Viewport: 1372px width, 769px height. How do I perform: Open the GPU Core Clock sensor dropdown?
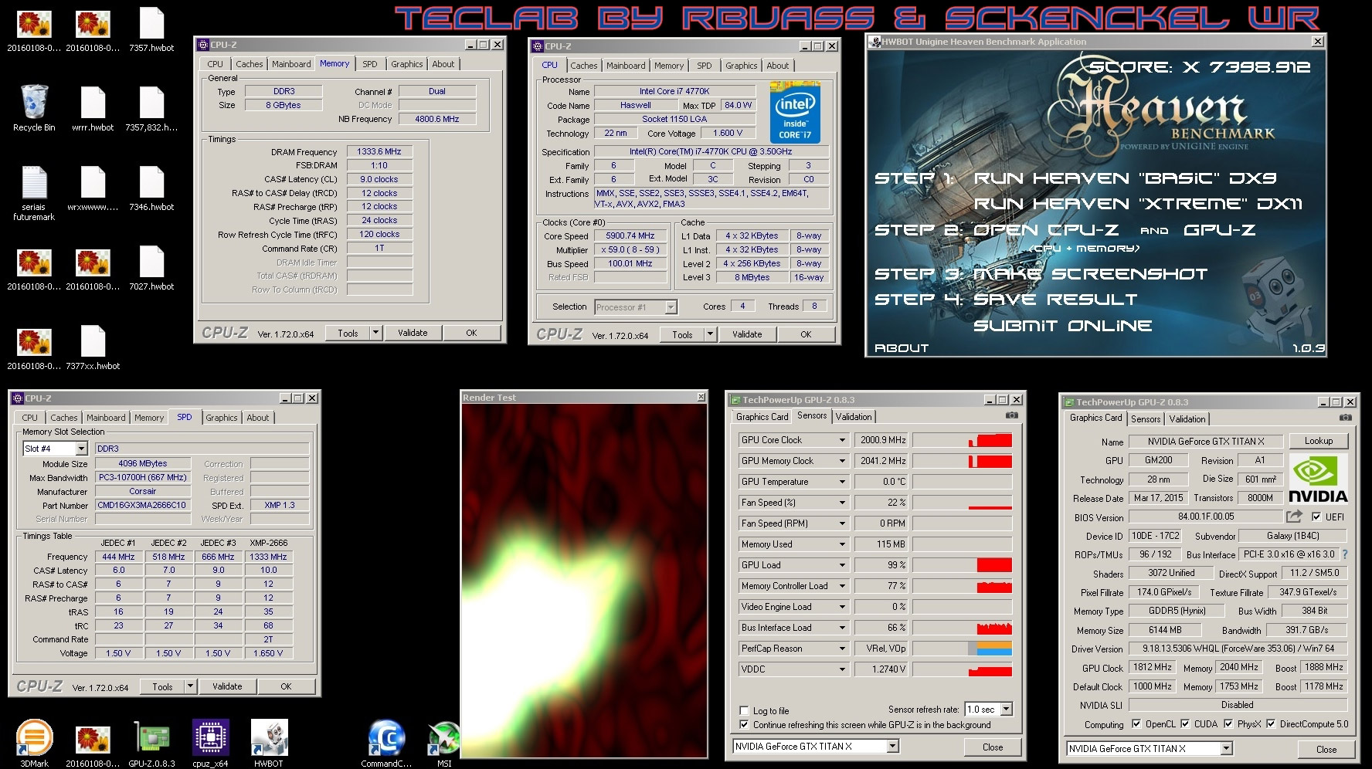click(842, 440)
